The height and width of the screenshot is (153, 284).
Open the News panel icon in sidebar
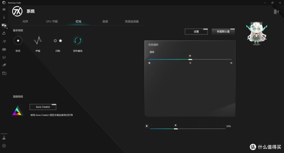[4, 73]
